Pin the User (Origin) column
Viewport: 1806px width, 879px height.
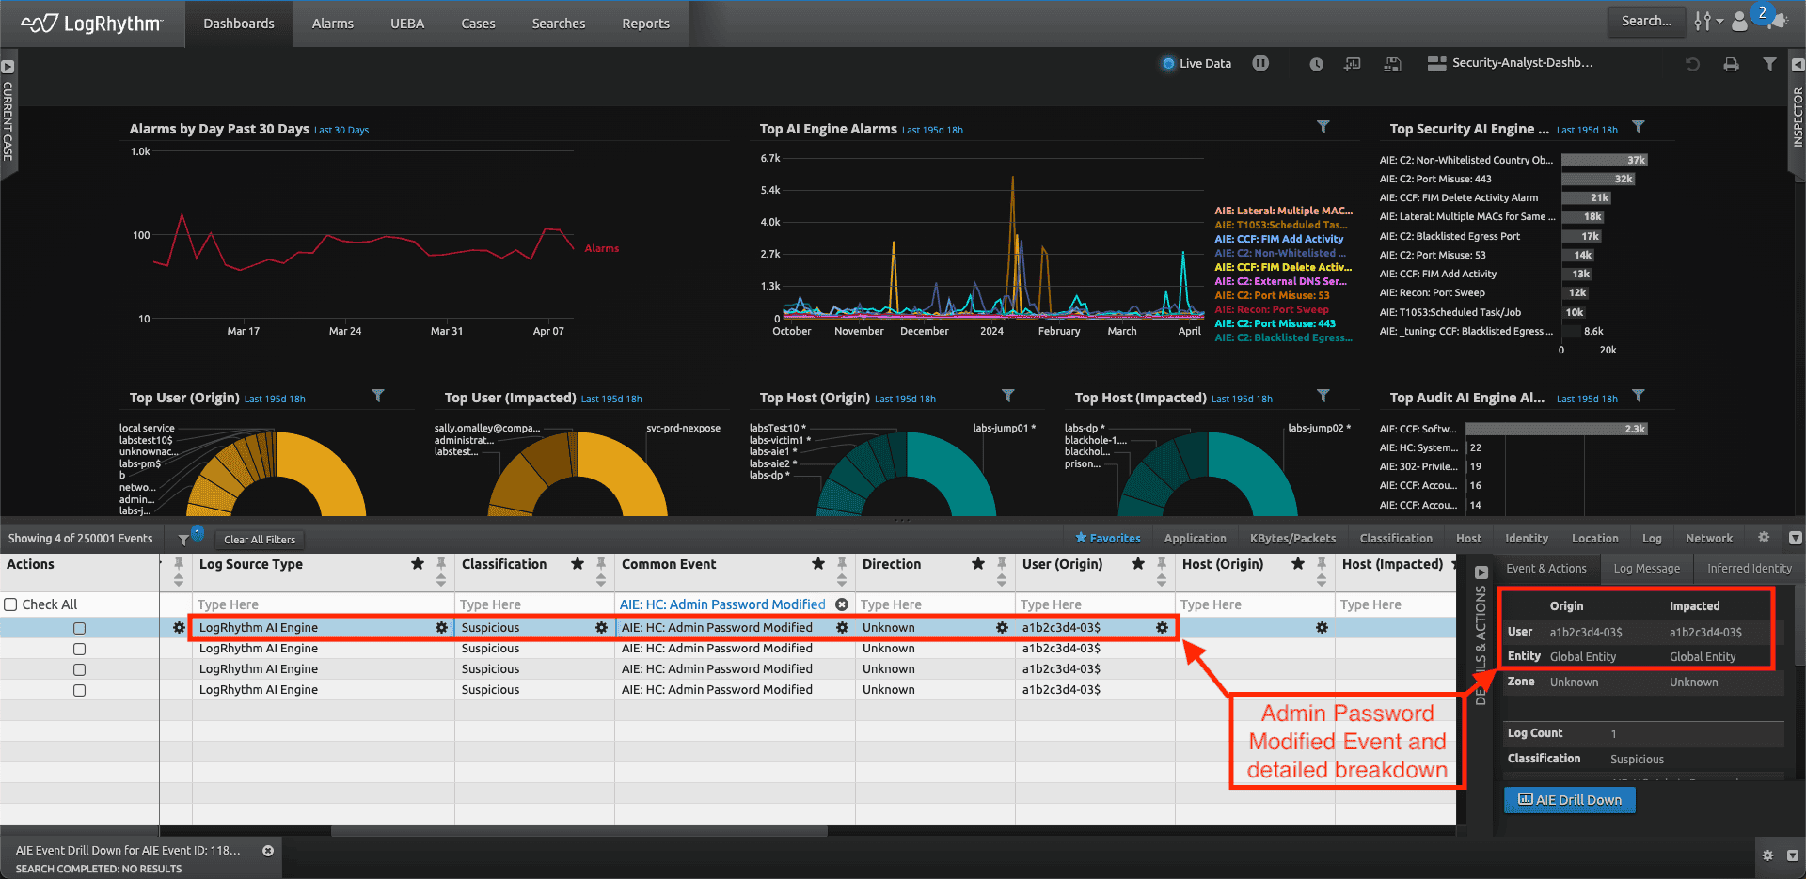pos(1162,563)
